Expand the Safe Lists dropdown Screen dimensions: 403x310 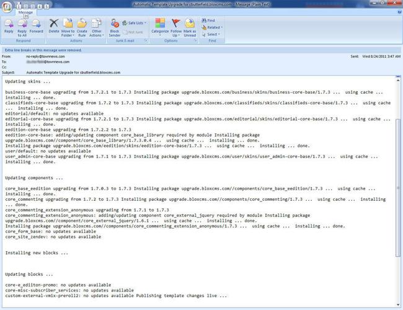pyautogui.click(x=134, y=23)
